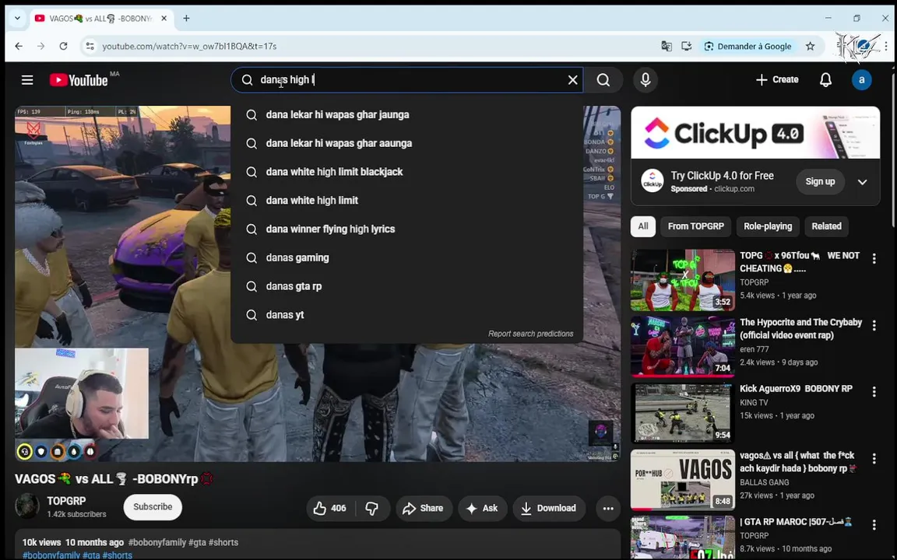Select the Related chip
This screenshot has height=560, width=897.
pyautogui.click(x=826, y=226)
